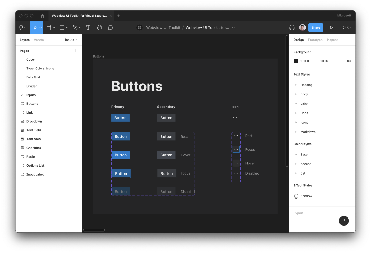Open the Comment tool

click(x=110, y=27)
